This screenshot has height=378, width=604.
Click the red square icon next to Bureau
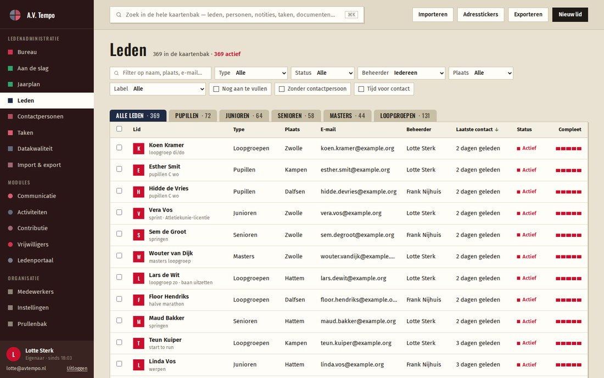pyautogui.click(x=10, y=52)
